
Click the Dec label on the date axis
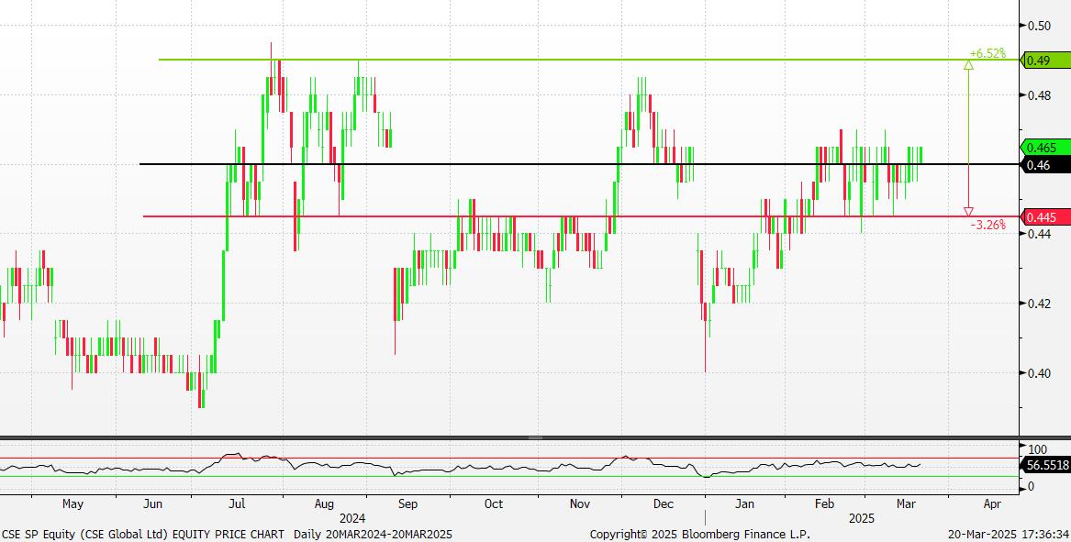[663, 504]
